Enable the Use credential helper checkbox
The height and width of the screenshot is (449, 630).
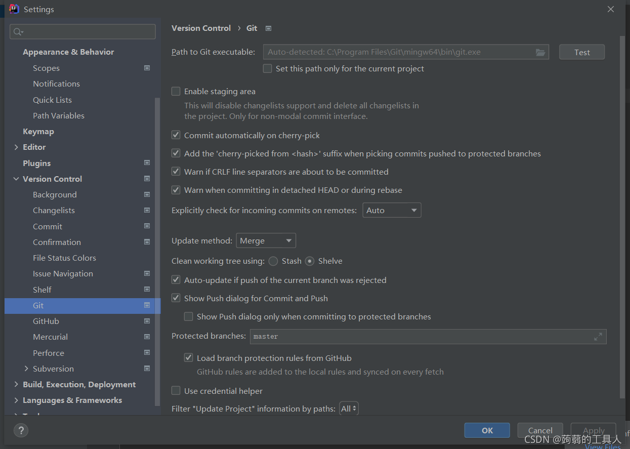point(176,391)
